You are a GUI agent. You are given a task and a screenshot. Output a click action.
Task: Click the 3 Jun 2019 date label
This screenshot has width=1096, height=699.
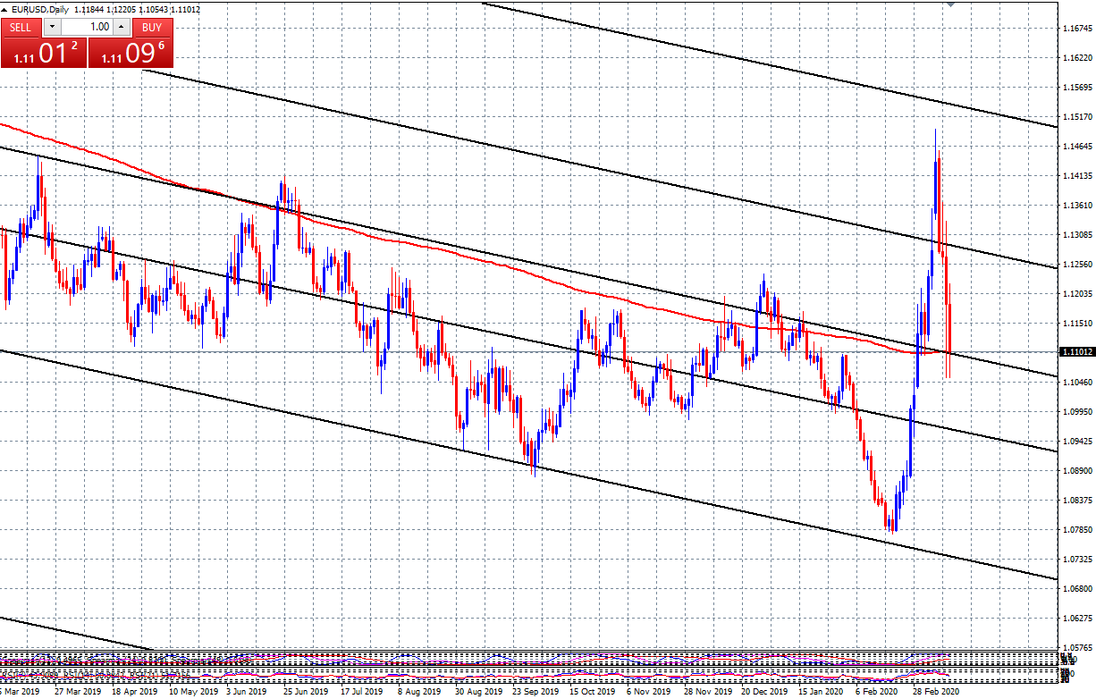pyautogui.click(x=246, y=692)
